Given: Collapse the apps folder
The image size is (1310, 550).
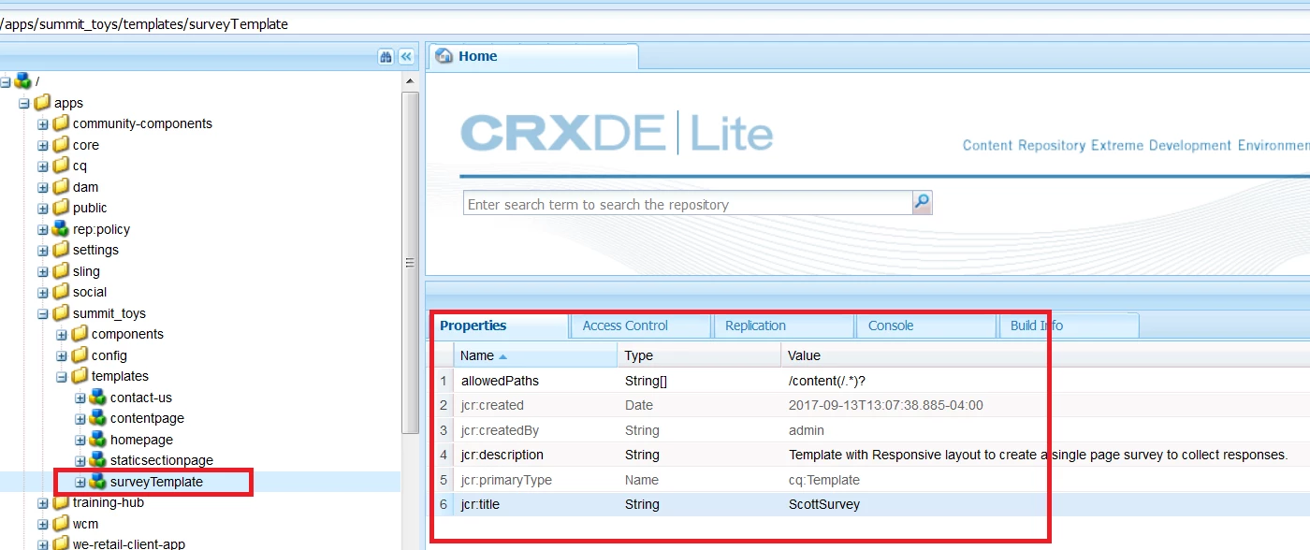Looking at the screenshot, I should 24,103.
